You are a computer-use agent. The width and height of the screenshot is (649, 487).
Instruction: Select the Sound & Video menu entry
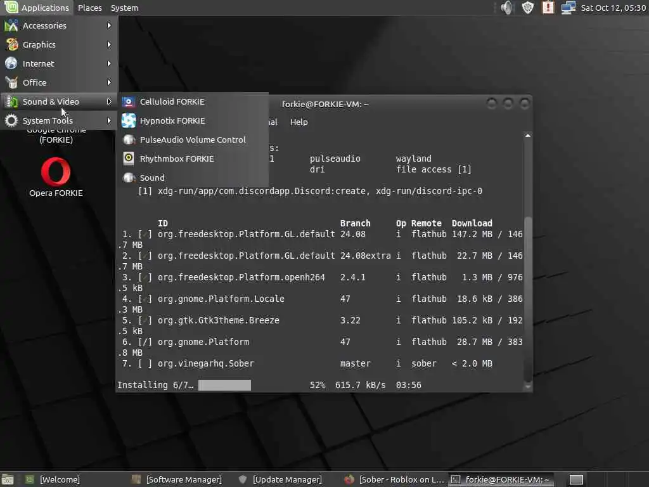pos(59,101)
